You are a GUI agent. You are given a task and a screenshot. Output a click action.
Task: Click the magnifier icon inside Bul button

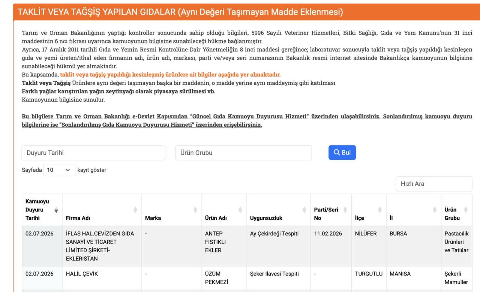click(337, 153)
